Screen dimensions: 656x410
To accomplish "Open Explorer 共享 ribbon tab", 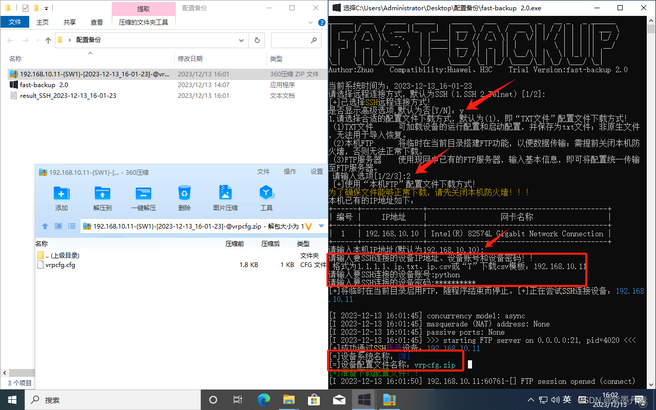I will [70, 22].
